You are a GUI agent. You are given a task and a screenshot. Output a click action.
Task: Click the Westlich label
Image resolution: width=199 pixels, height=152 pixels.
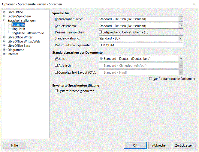(61, 59)
